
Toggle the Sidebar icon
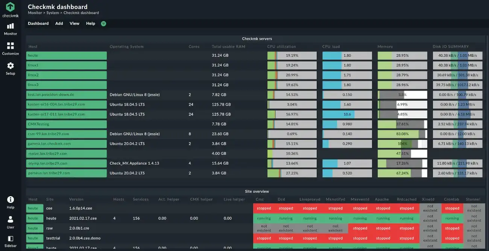(x=10, y=239)
